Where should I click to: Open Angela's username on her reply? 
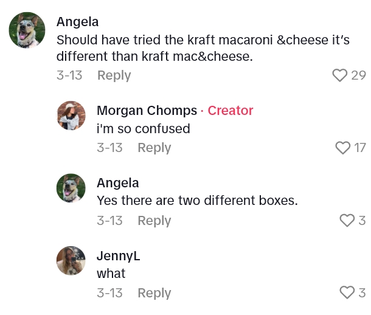tap(117, 183)
